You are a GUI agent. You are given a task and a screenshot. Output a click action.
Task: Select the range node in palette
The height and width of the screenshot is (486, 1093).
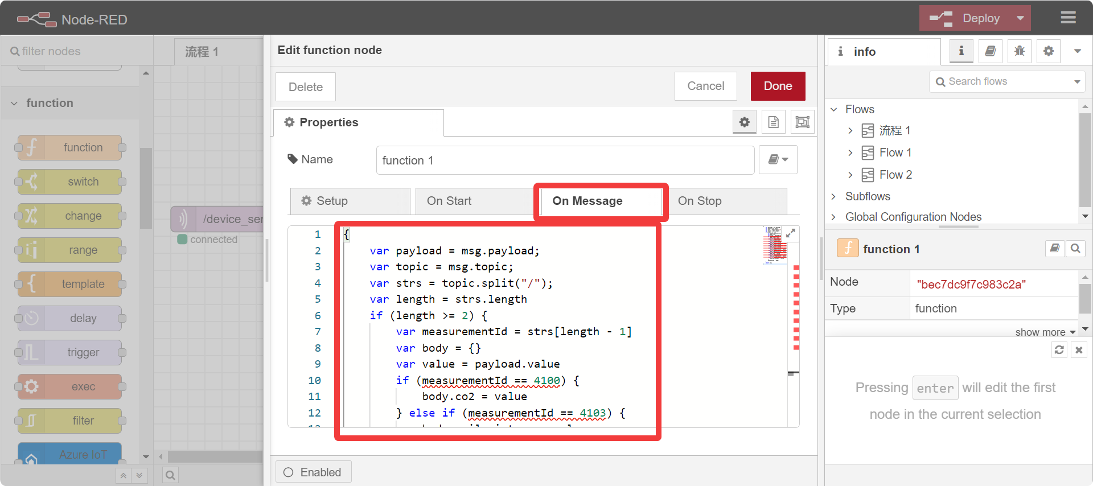pyautogui.click(x=70, y=250)
